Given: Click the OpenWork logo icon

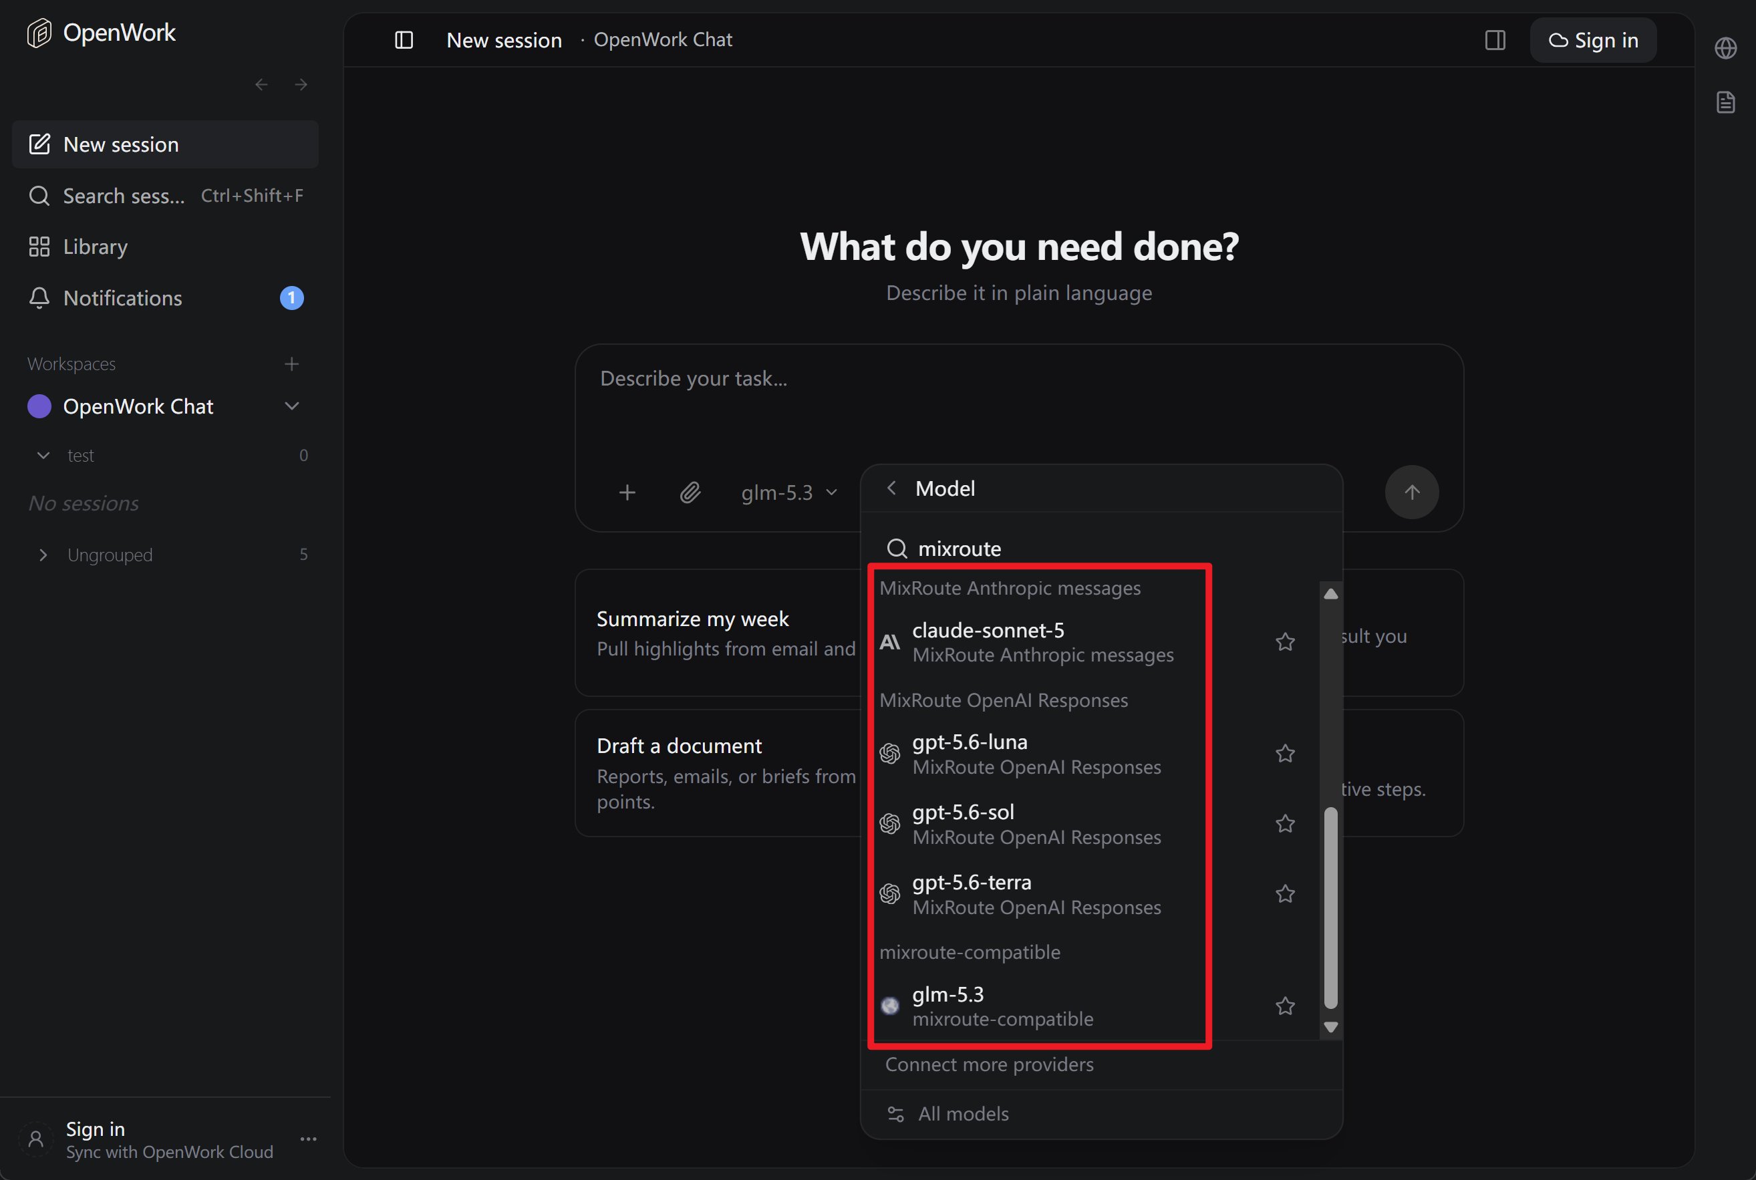Looking at the screenshot, I should 39,33.
